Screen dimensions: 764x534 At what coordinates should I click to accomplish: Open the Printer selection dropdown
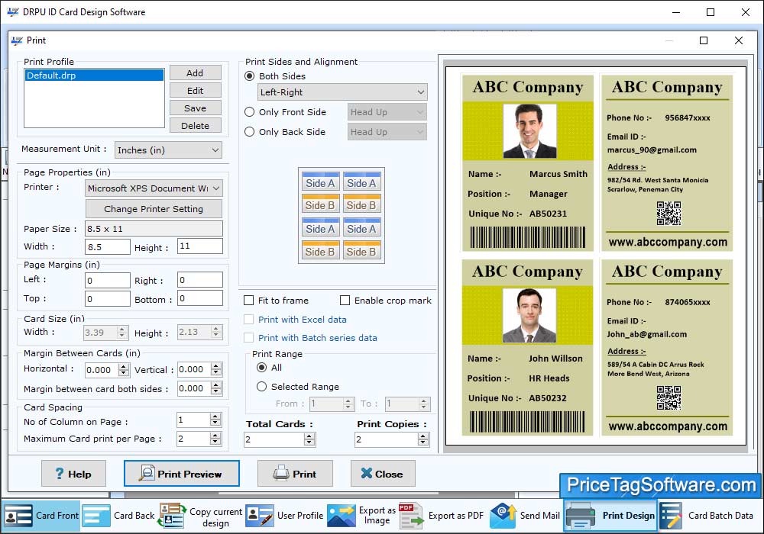[x=154, y=188]
